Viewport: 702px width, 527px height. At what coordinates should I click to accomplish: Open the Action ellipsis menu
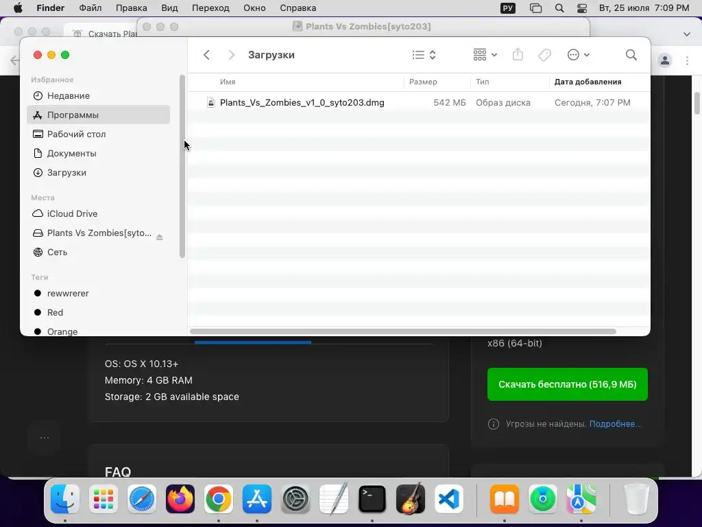point(578,55)
